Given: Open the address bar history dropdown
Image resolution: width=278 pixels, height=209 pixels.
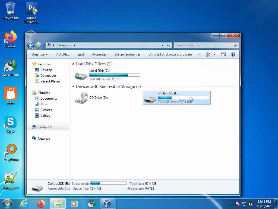Looking at the screenshot, I should 162,45.
